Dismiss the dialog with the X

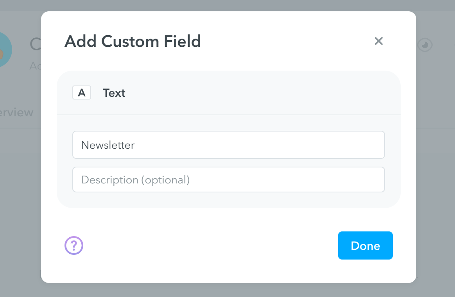(x=378, y=41)
